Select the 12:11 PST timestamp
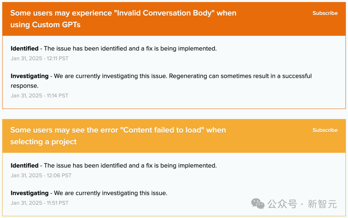 pyautogui.click(x=40, y=59)
